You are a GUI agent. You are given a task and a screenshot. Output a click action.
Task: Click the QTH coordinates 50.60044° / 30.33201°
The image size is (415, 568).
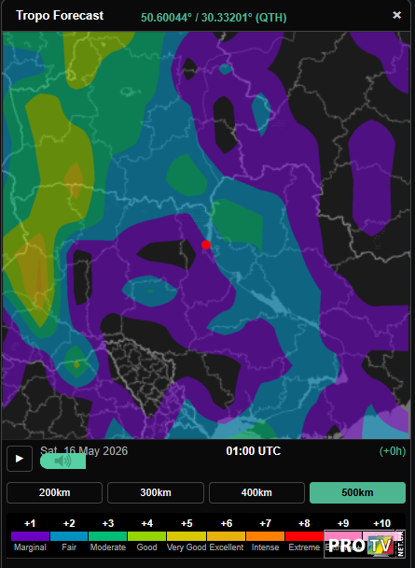click(214, 18)
